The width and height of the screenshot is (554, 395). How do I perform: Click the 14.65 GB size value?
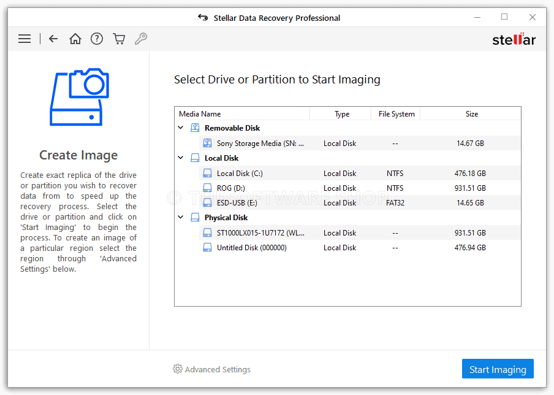470,203
